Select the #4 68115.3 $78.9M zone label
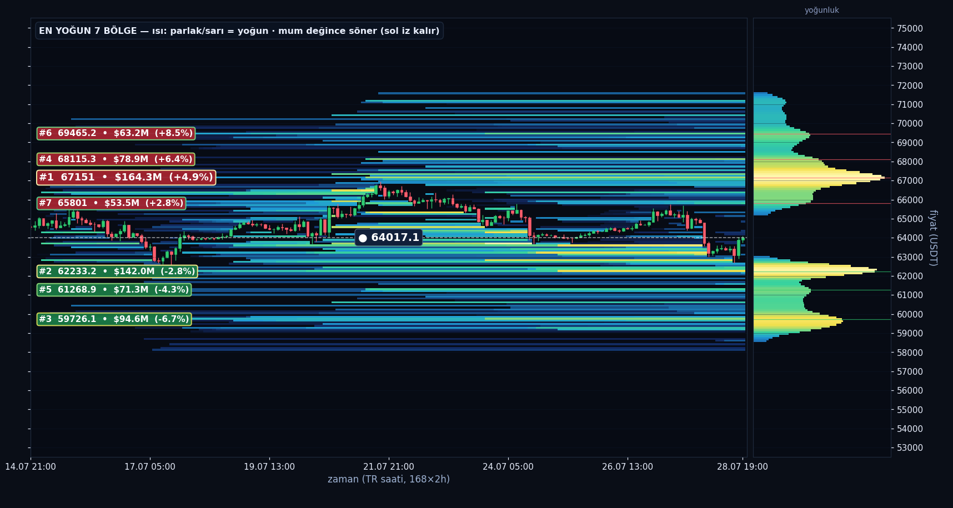 116,159
